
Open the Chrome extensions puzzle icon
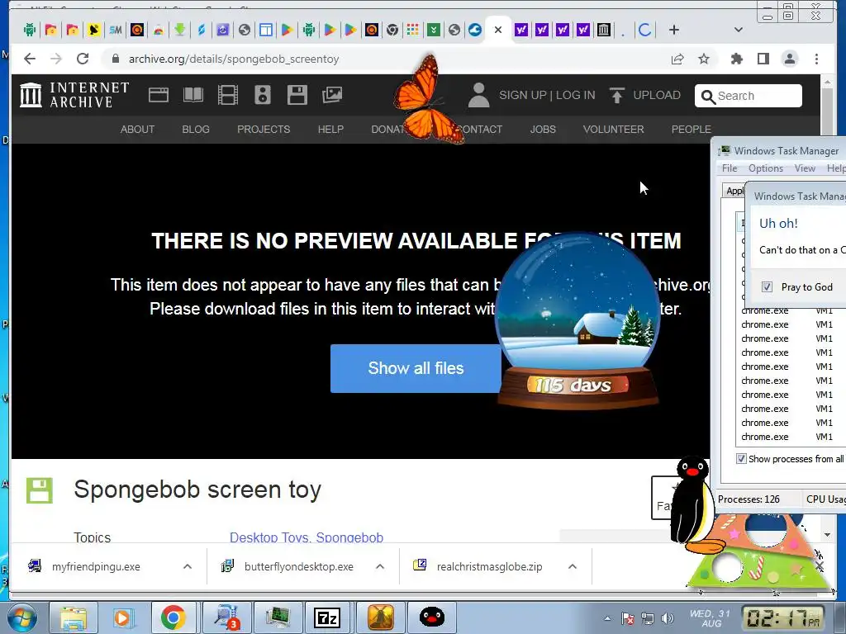pos(736,59)
